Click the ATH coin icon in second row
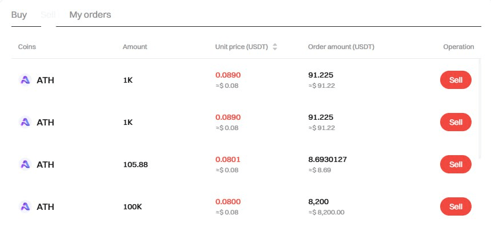 (x=25, y=123)
